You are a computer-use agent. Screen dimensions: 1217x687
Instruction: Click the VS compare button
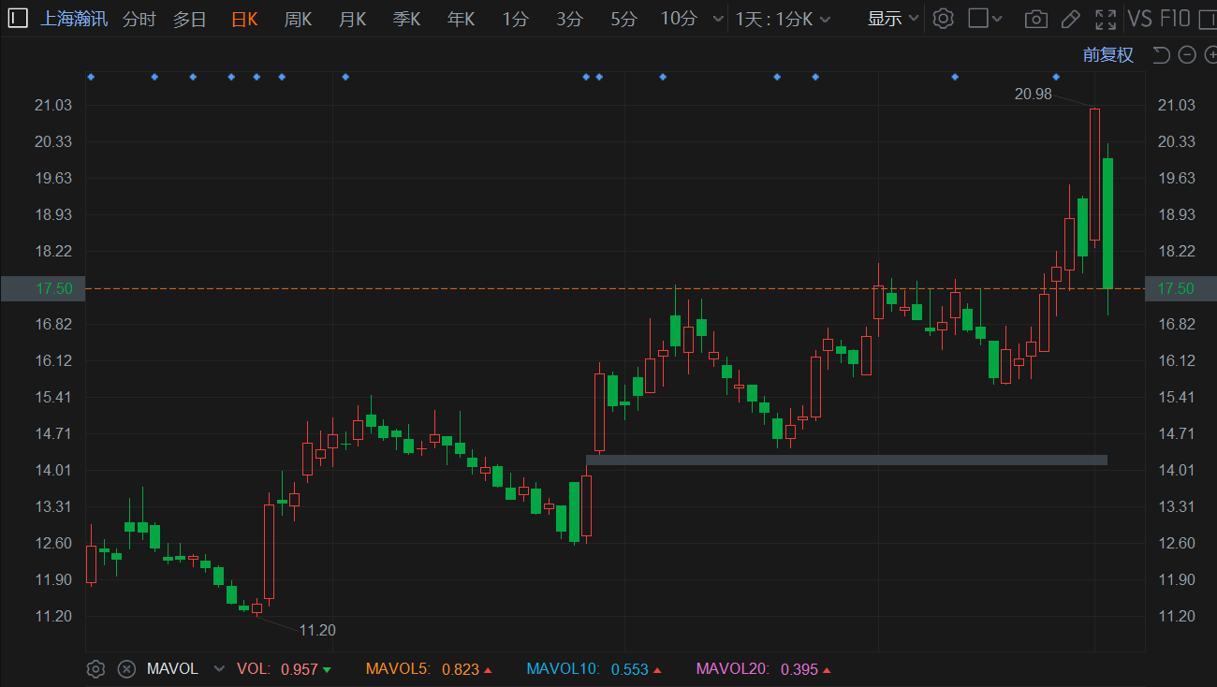(x=1139, y=19)
